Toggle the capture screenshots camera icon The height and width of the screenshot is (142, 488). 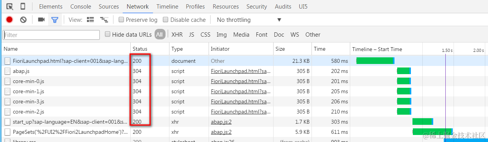pos(41,20)
